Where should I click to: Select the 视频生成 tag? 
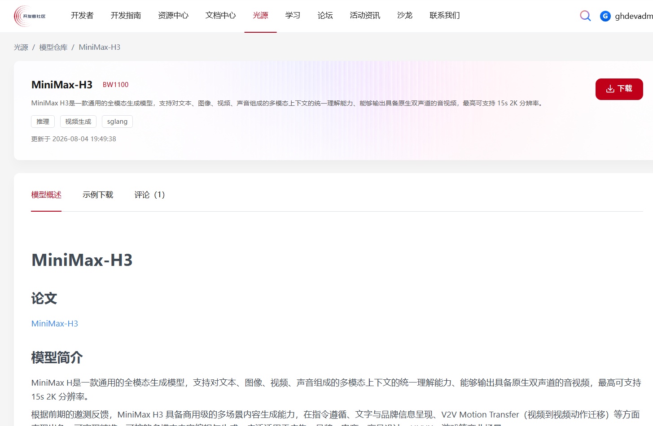pos(78,122)
